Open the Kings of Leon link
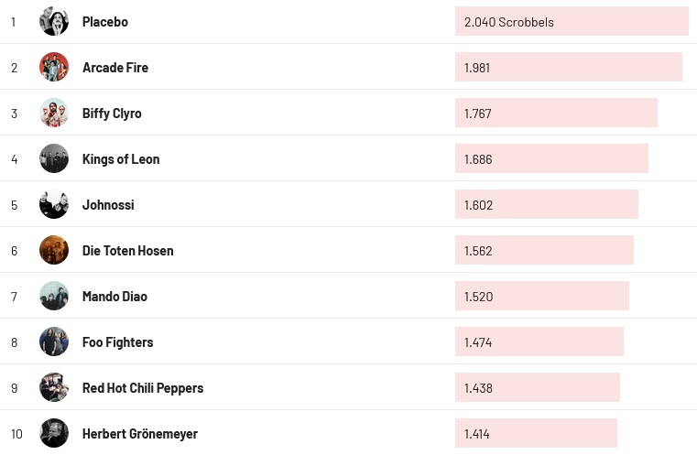The image size is (697, 455). coord(121,158)
